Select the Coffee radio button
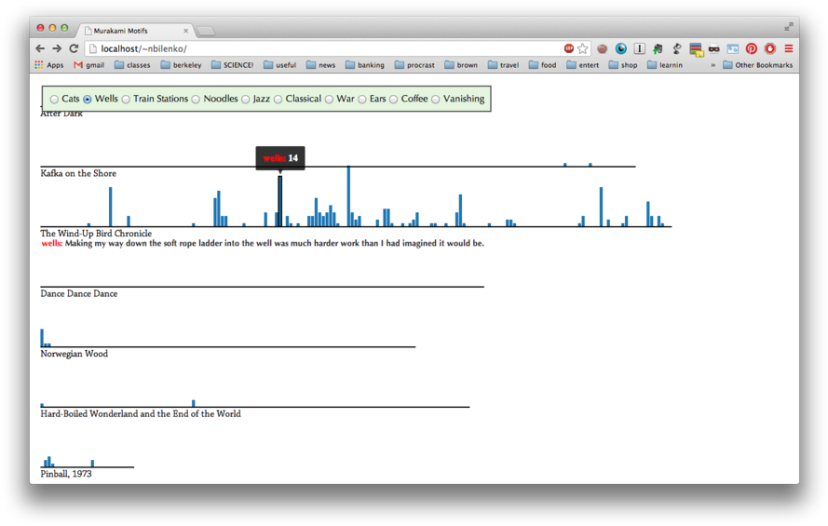The width and height of the screenshot is (828, 526). coord(394,100)
